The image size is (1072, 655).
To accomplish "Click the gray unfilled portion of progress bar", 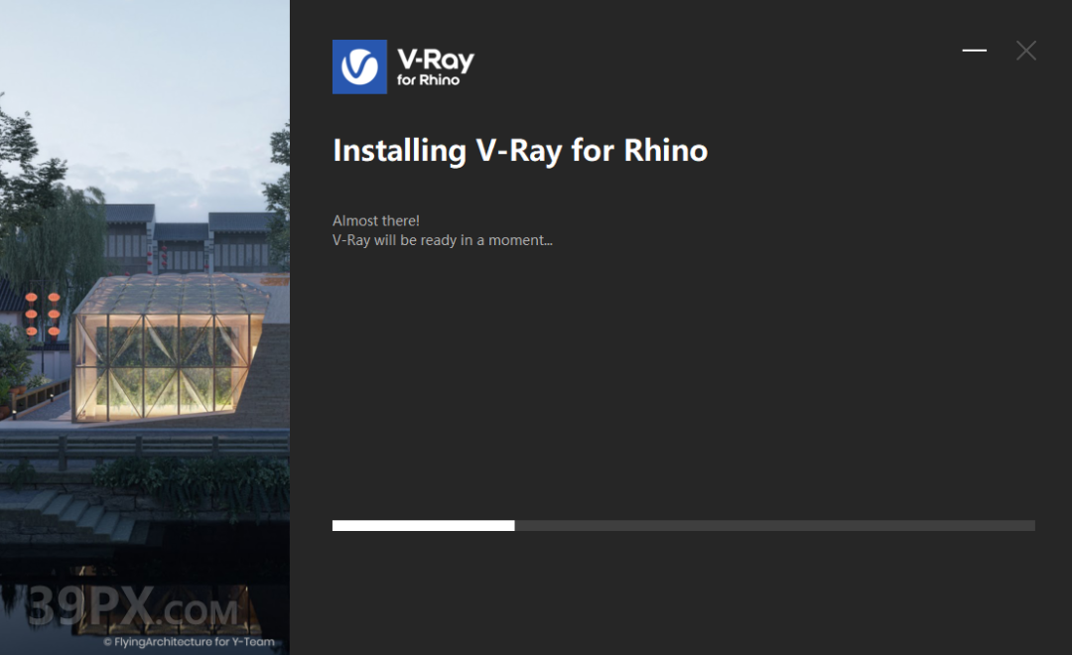I will [x=774, y=525].
